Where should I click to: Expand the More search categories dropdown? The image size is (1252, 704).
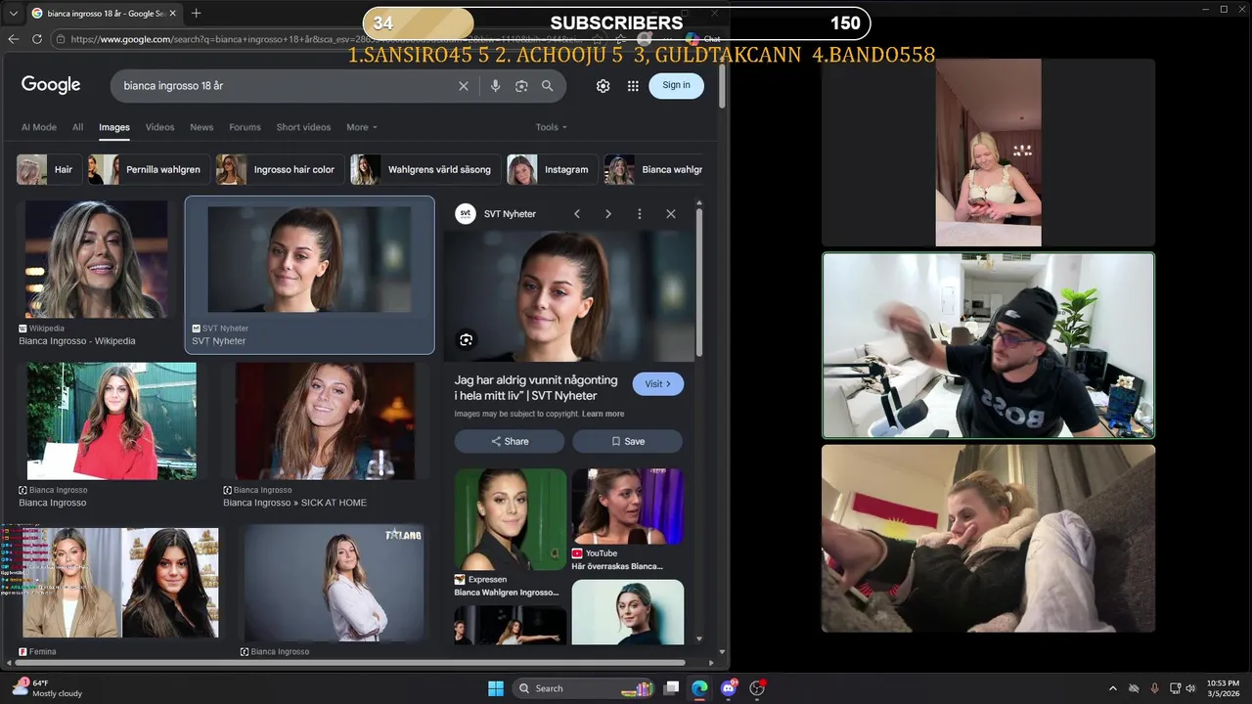pyautogui.click(x=361, y=127)
